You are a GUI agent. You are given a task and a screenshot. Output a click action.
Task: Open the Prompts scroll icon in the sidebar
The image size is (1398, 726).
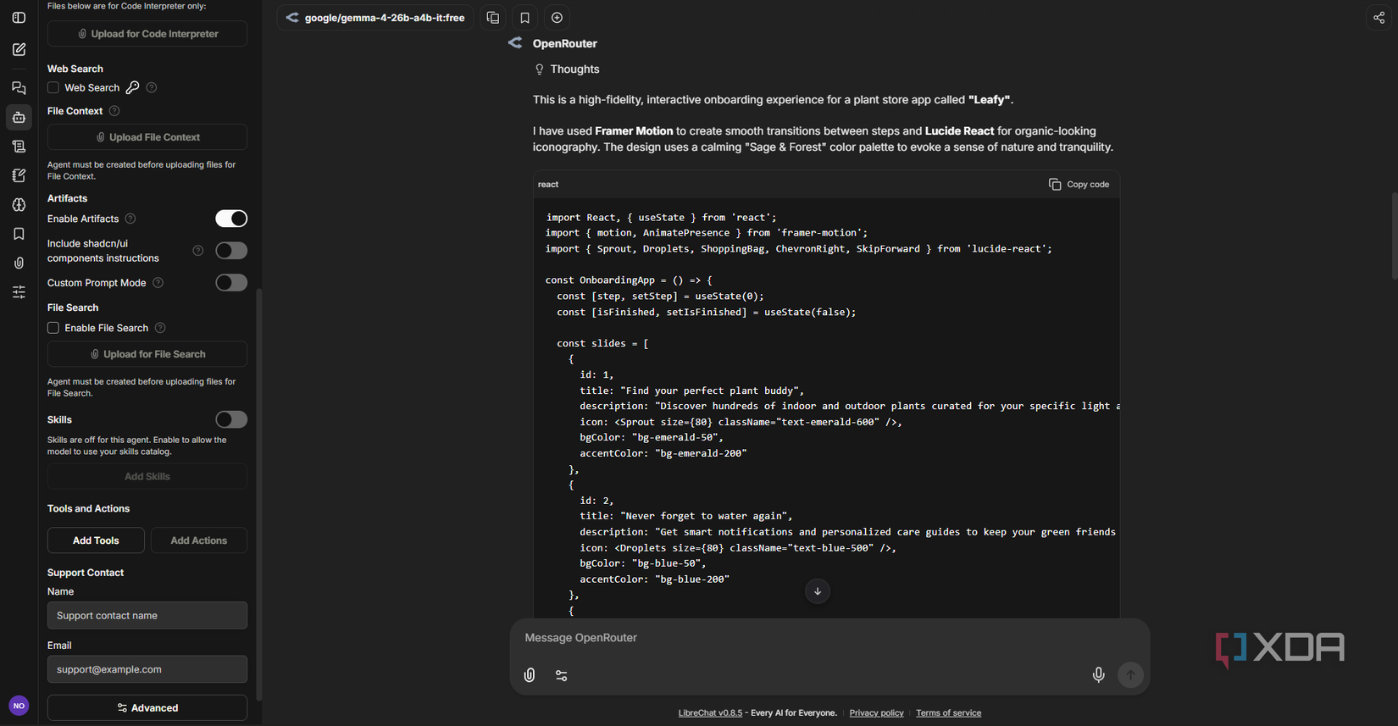tap(19, 147)
